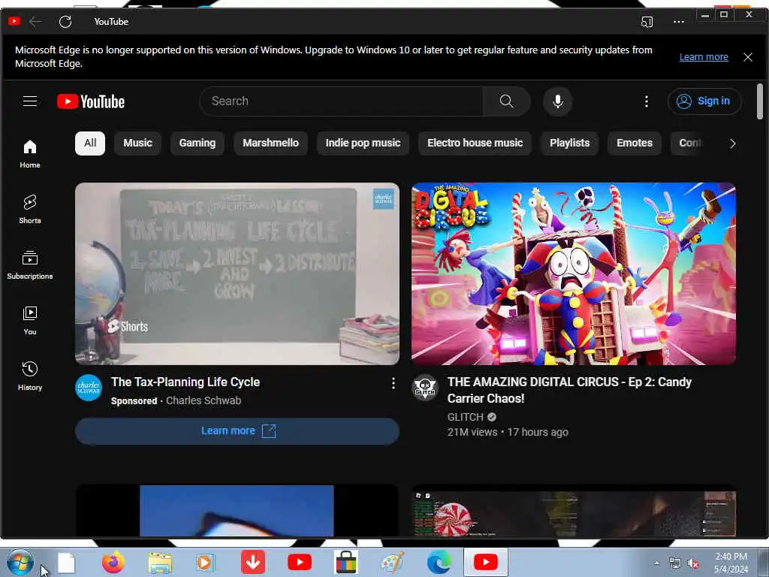This screenshot has width=769, height=577.
Task: Open Tax-Planning blackboard thumbnail
Action: point(237,273)
